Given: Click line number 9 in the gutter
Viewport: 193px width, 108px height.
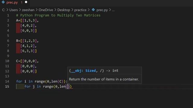Looking at the screenshot, I should [8, 56].
